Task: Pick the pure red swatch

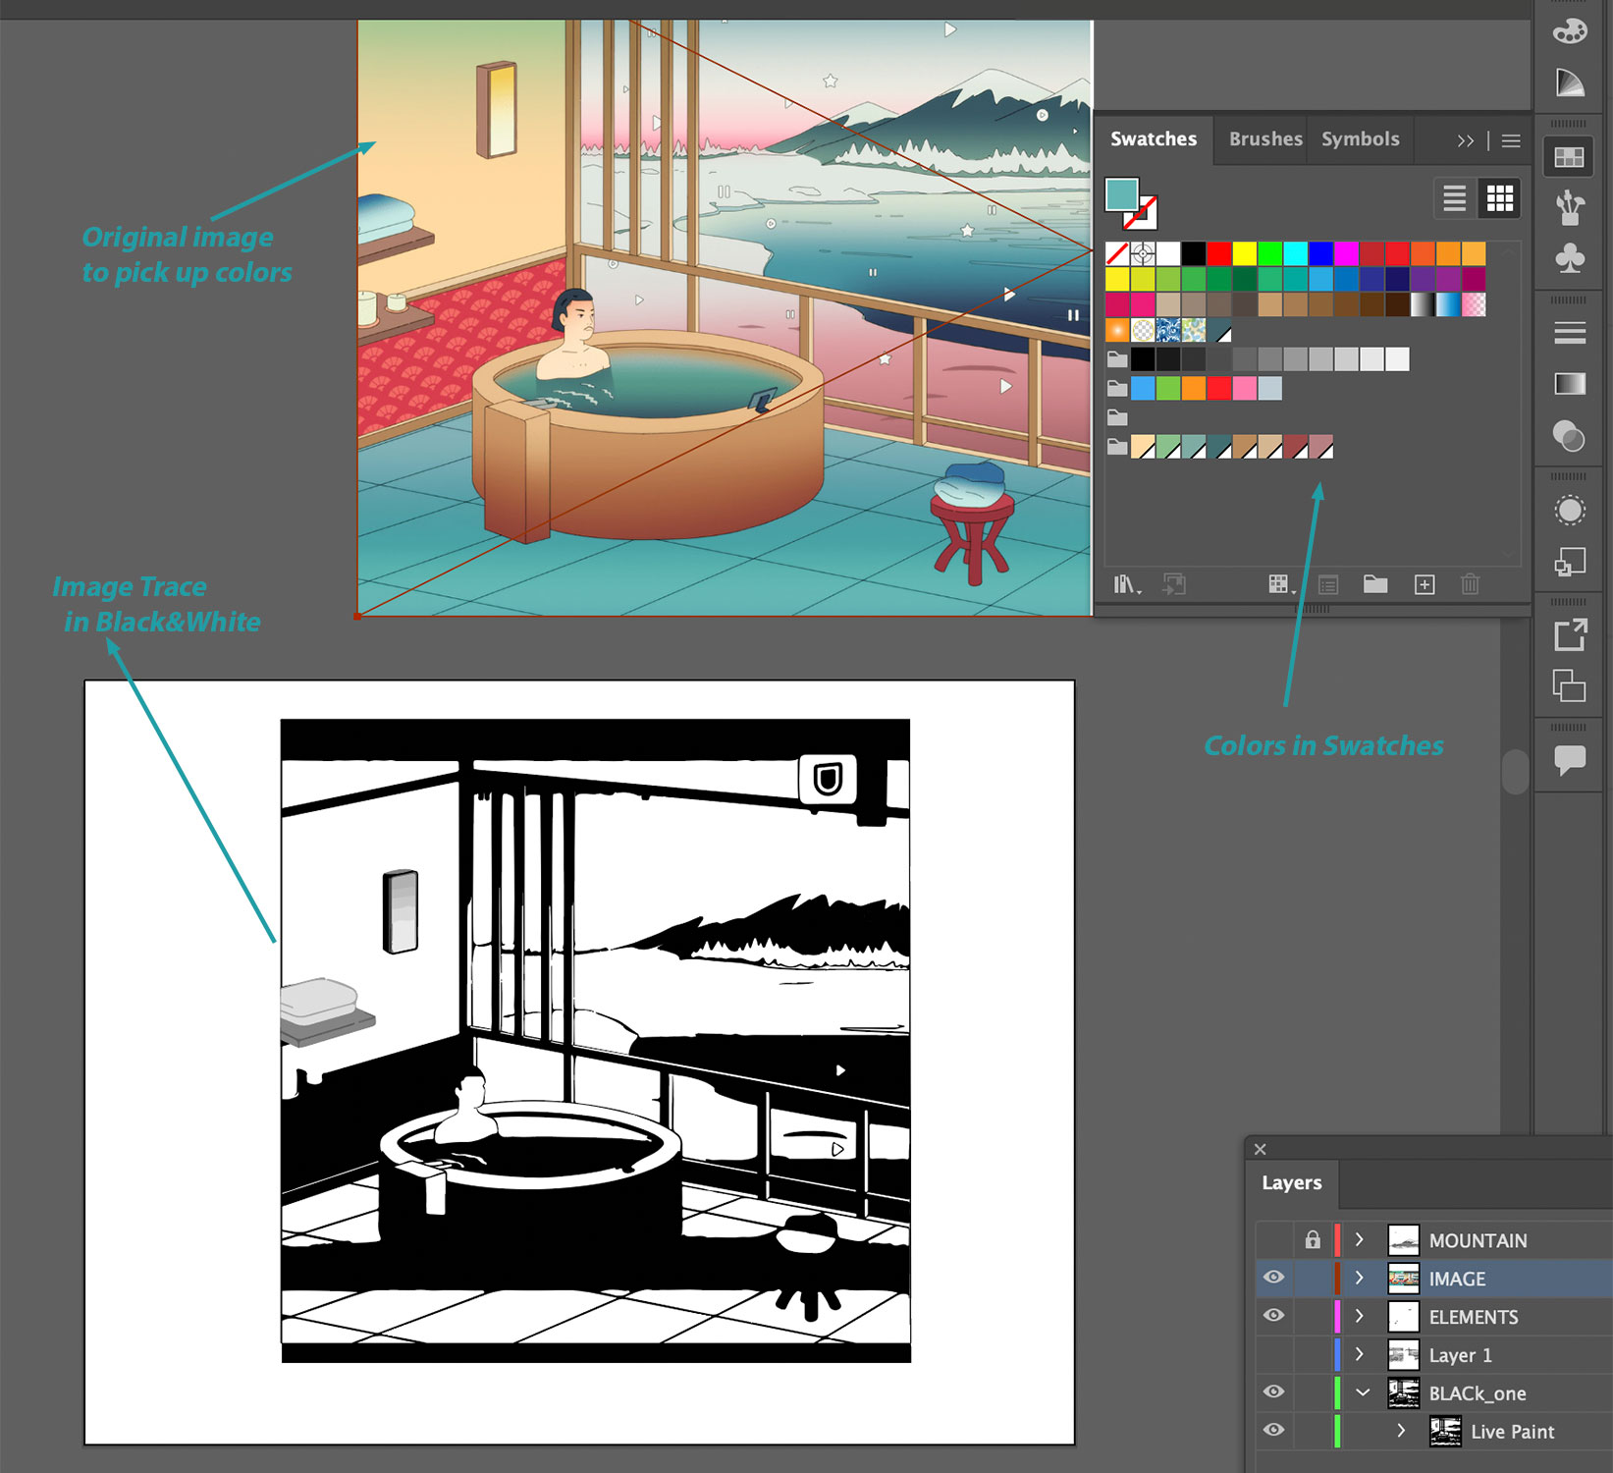Action: click(x=1219, y=254)
